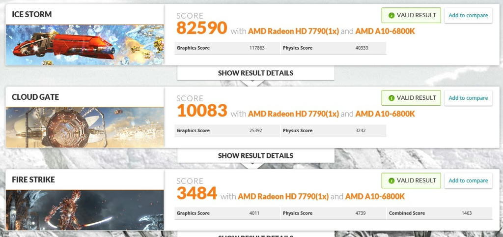Open AMD A10-6800K link in Ice Storm
This screenshot has width=503, height=237.
[x=385, y=31]
